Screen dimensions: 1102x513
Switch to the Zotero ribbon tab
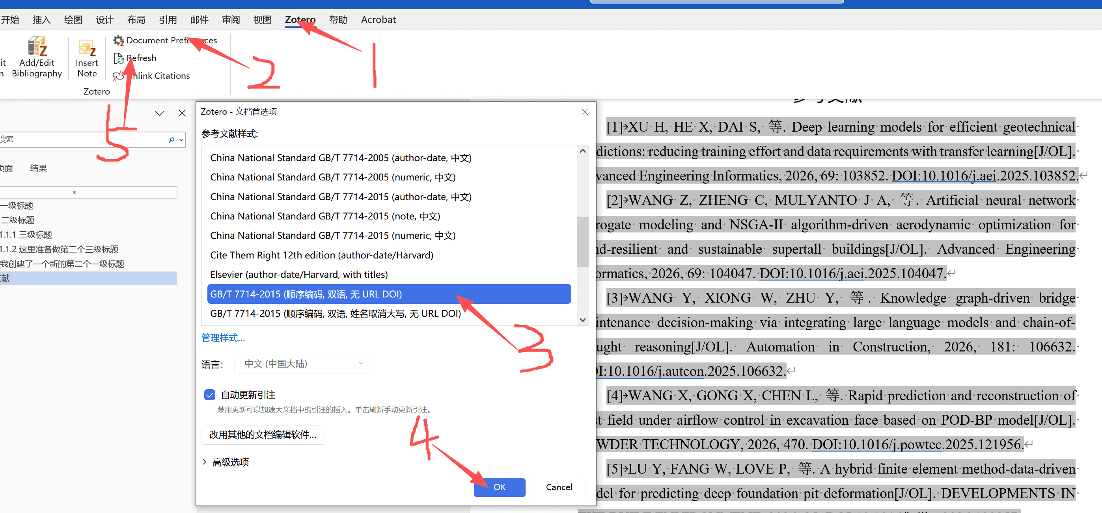pyautogui.click(x=300, y=20)
